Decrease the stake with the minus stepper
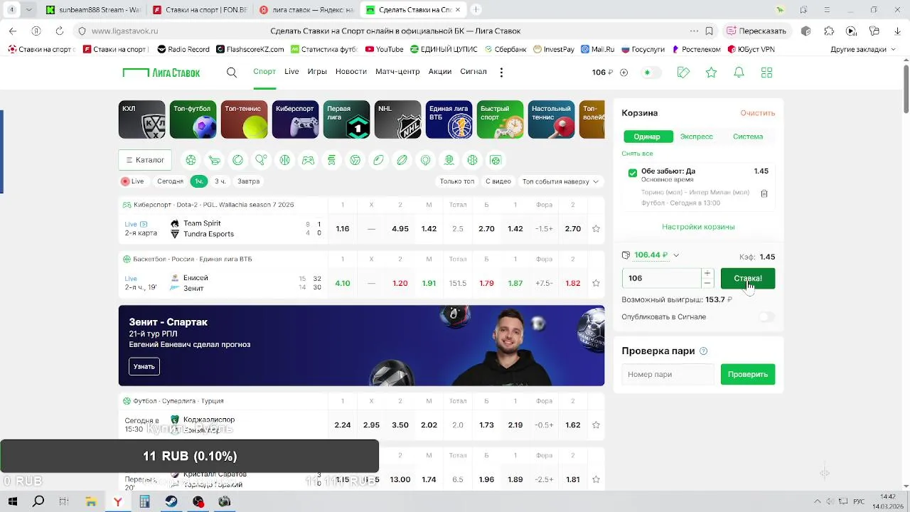Image resolution: width=910 pixels, height=512 pixels. 707,283
